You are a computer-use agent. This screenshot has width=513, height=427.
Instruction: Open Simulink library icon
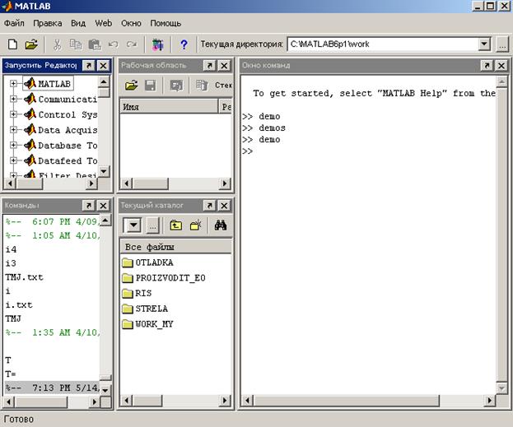click(x=158, y=44)
